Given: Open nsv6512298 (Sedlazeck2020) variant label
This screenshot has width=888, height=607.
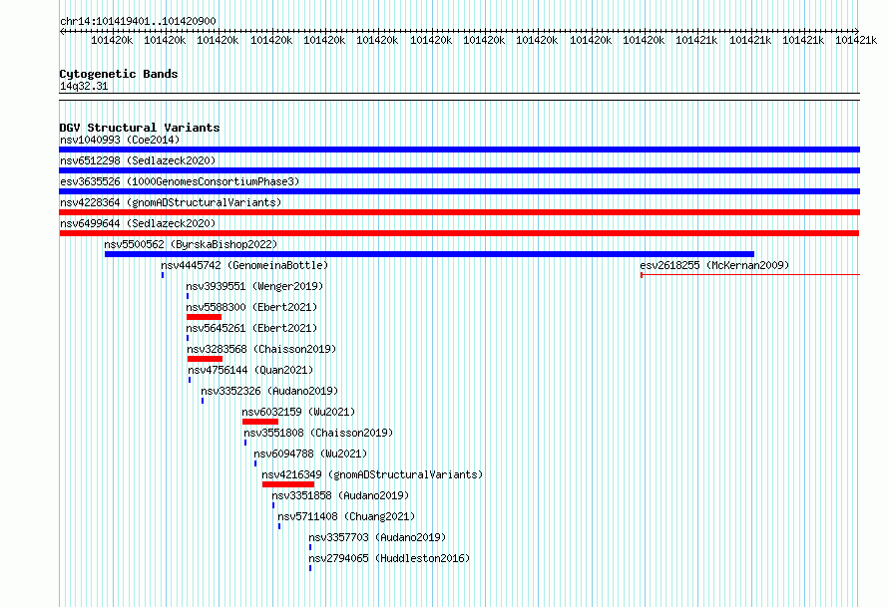Looking at the screenshot, I should (138, 160).
